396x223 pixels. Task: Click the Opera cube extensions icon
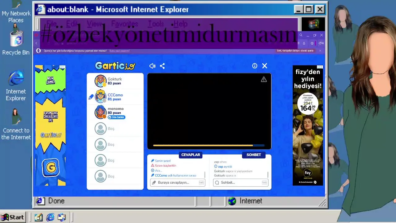(312, 43)
